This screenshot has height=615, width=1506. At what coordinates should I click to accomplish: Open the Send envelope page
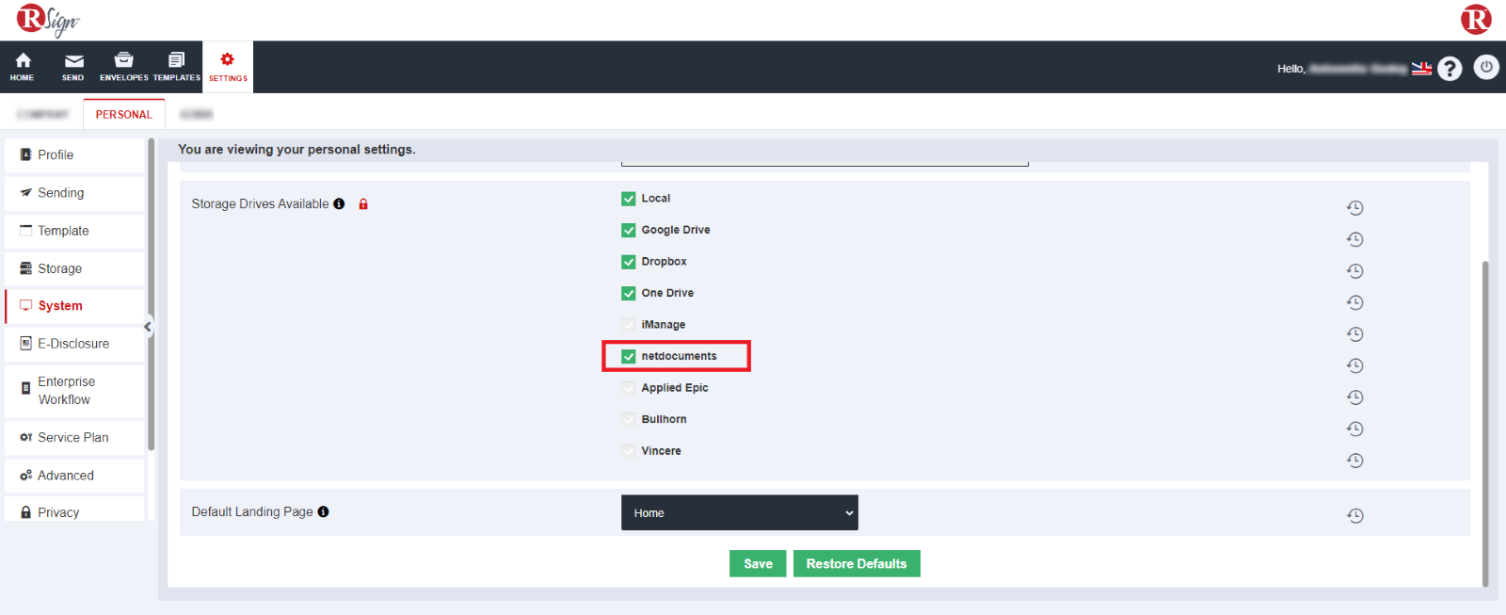click(x=73, y=67)
